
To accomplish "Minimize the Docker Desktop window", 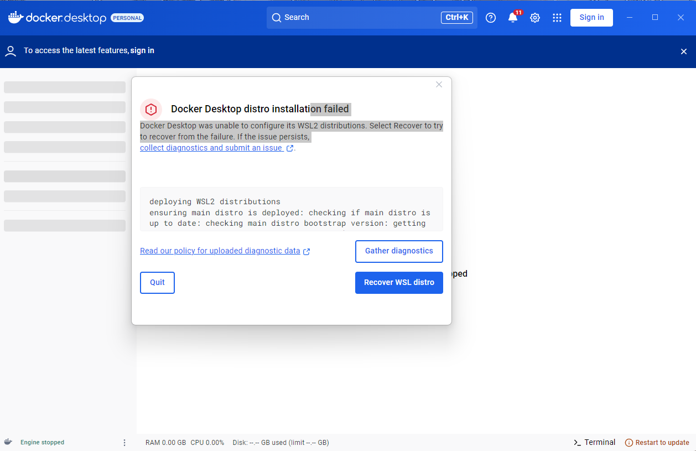I will click(630, 18).
